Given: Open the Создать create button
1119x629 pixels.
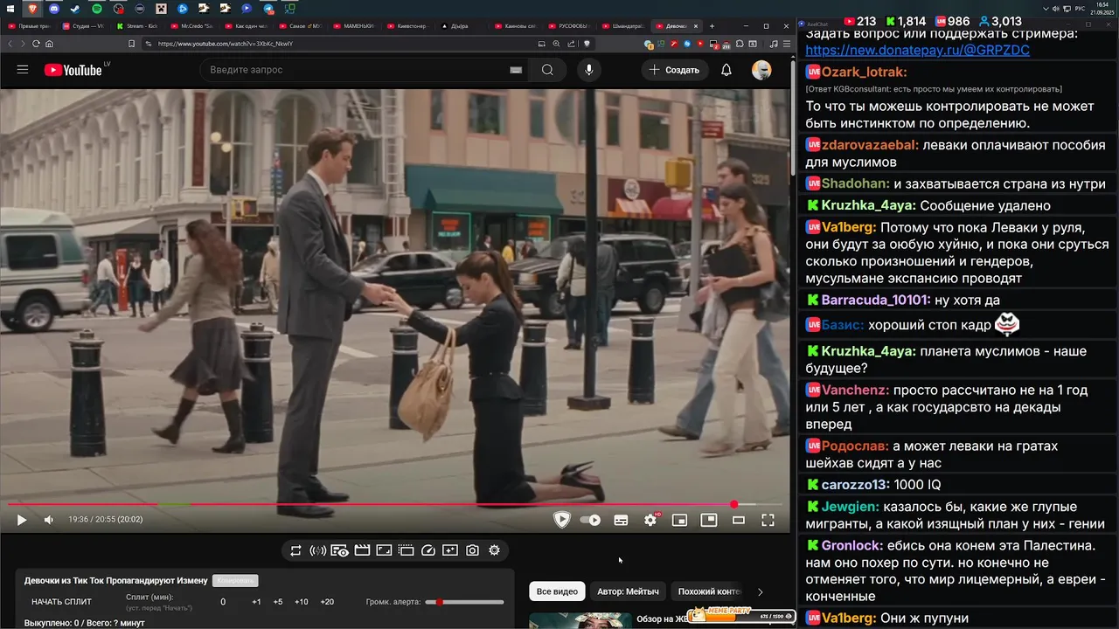Looking at the screenshot, I should [x=674, y=70].
